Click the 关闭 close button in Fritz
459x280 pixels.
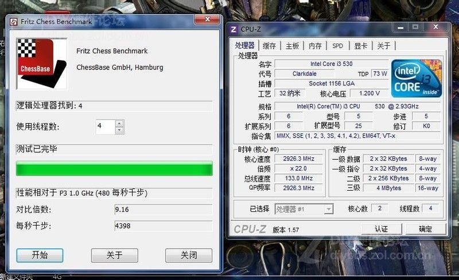coord(189,255)
